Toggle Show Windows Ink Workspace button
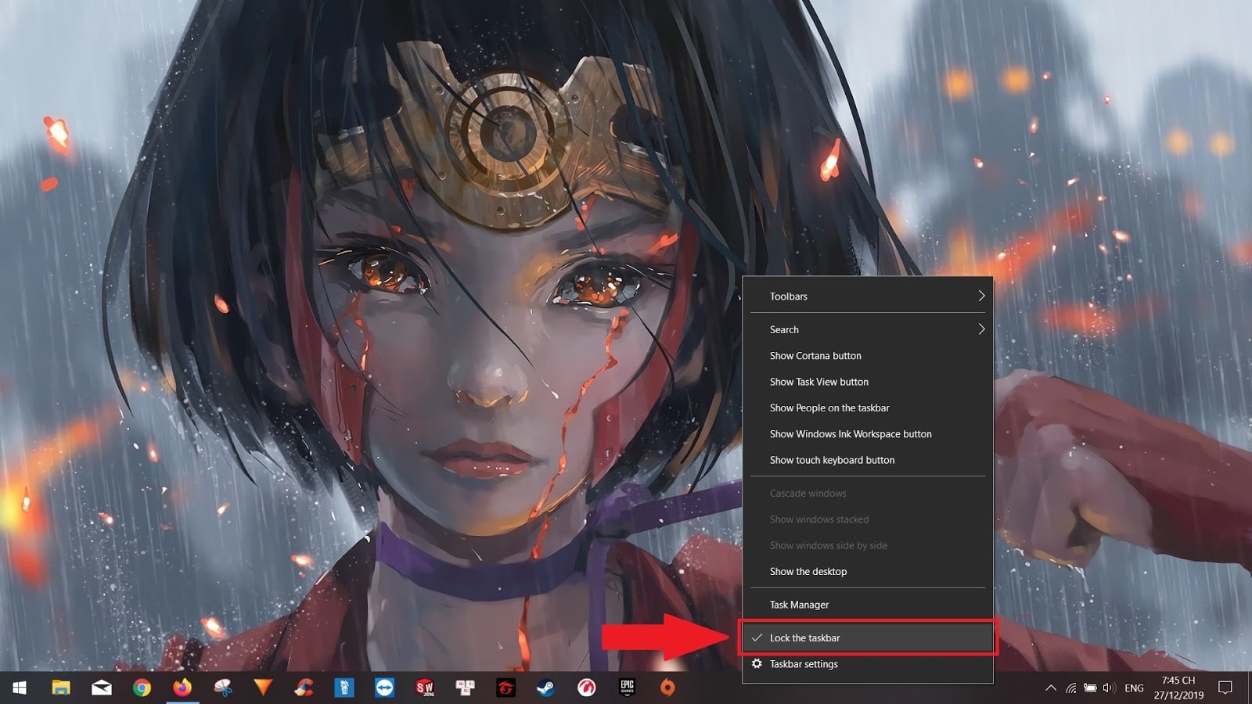This screenshot has height=704, width=1252. (x=868, y=434)
